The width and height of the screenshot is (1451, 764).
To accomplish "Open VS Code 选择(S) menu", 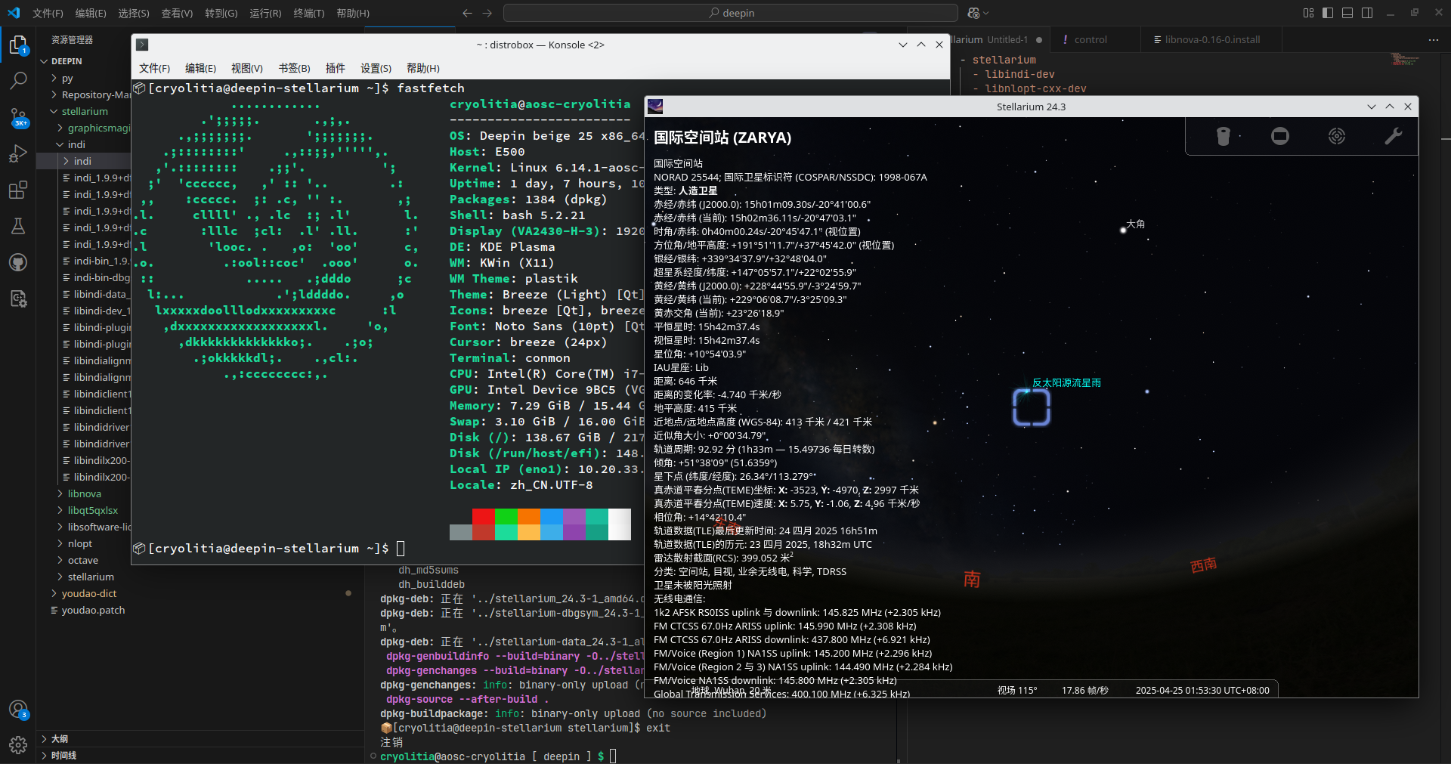I will (x=134, y=13).
